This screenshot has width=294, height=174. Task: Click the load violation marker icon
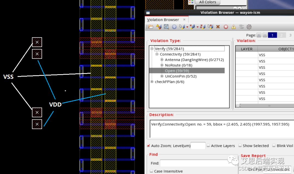pyautogui.click(x=159, y=27)
